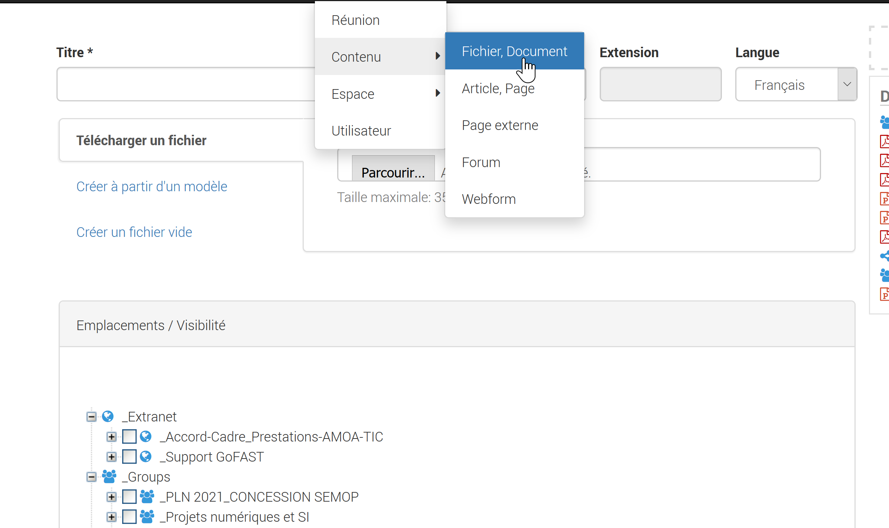Click the share icon in right sidebar
889x528 pixels.
(x=885, y=256)
